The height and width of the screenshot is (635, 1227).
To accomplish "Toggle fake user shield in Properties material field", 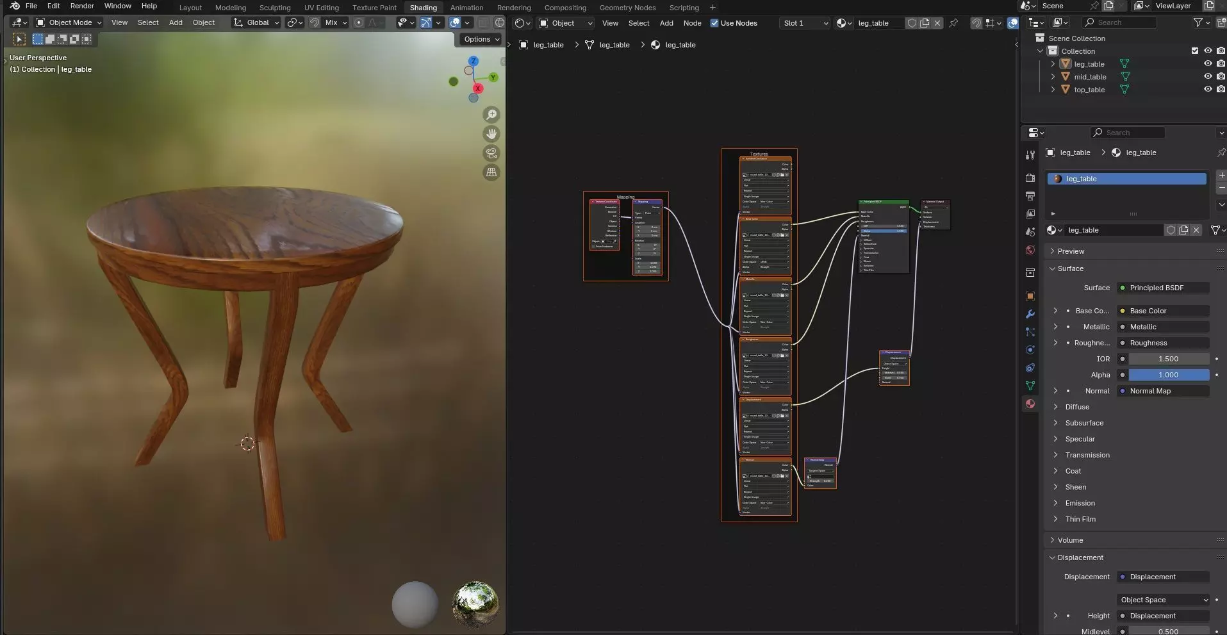I will (1171, 230).
